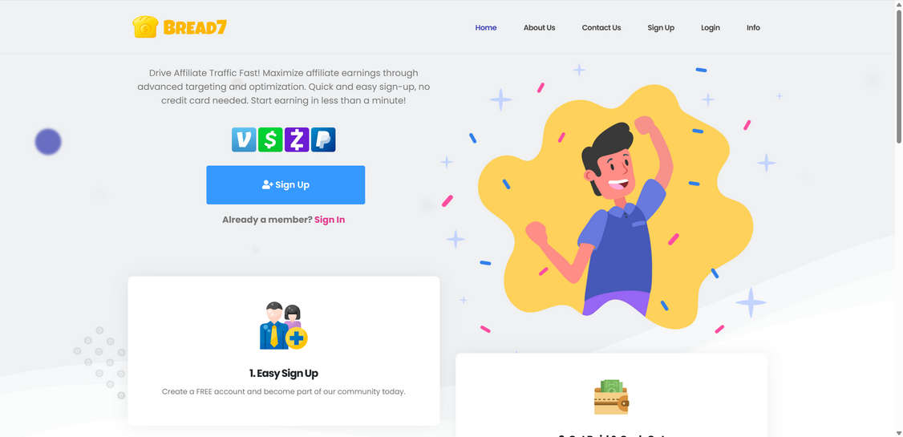Select Sign Up in the navigation bar

[x=661, y=27]
